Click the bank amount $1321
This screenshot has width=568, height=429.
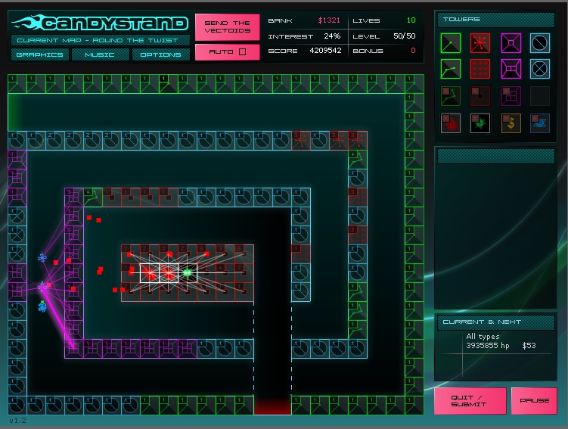click(x=329, y=20)
